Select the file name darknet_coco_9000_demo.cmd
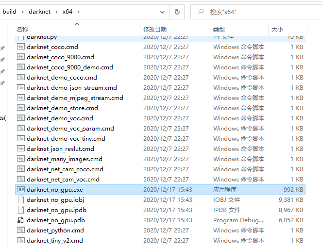Screen dimensions: 322x247 (x=70, y=67)
